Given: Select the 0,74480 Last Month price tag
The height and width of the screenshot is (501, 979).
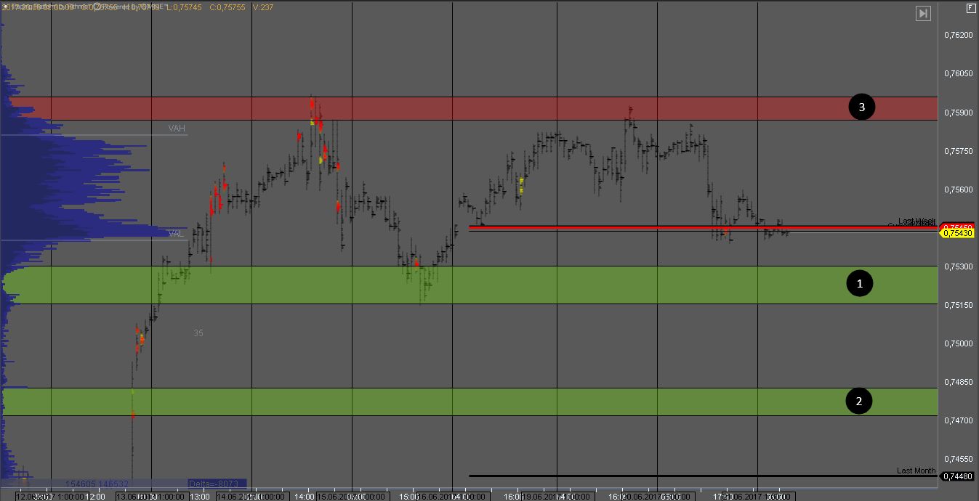Looking at the screenshot, I should [958, 476].
